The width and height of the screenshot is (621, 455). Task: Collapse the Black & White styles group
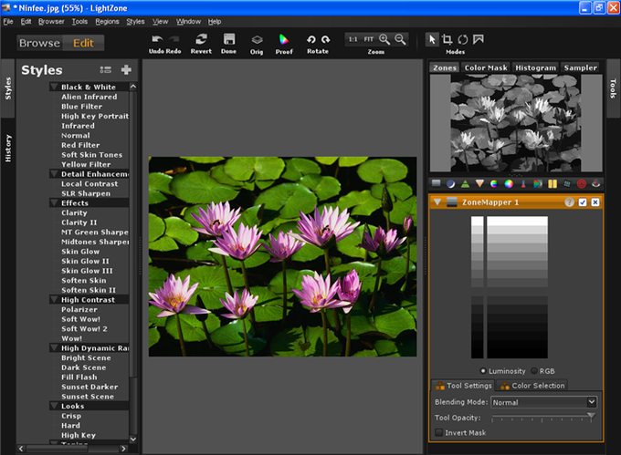pos(54,88)
